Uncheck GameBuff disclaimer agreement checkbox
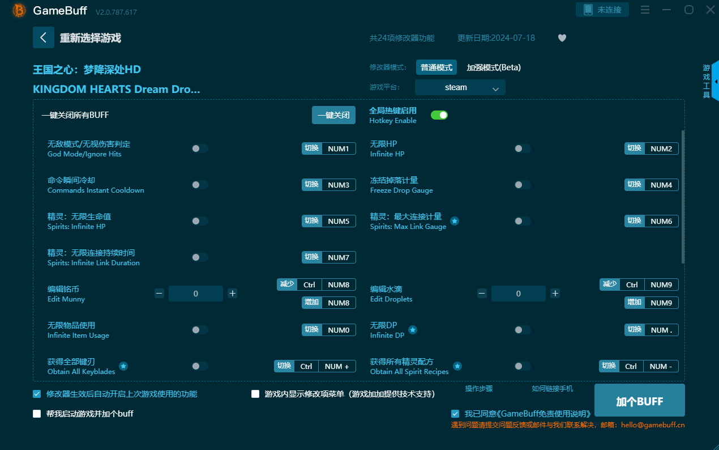This screenshot has width=719, height=450. 455,414
